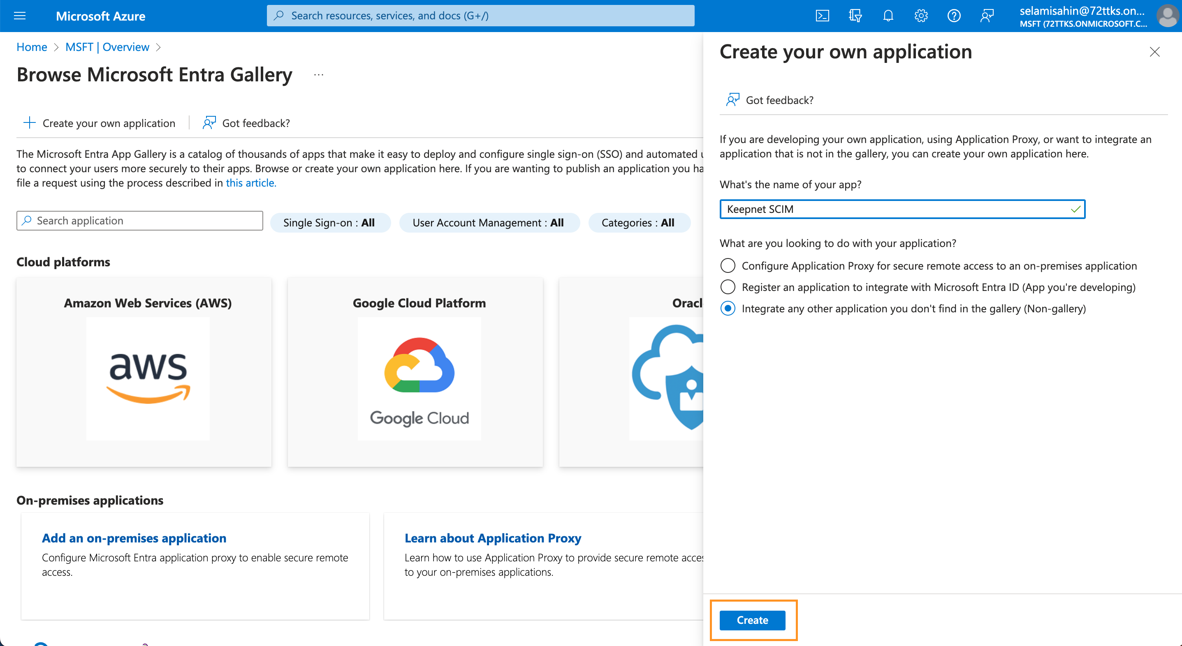Open the hamburger navigation menu
This screenshot has height=646, width=1182.
[20, 15]
